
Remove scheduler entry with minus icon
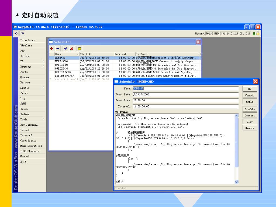(x=58, y=49)
